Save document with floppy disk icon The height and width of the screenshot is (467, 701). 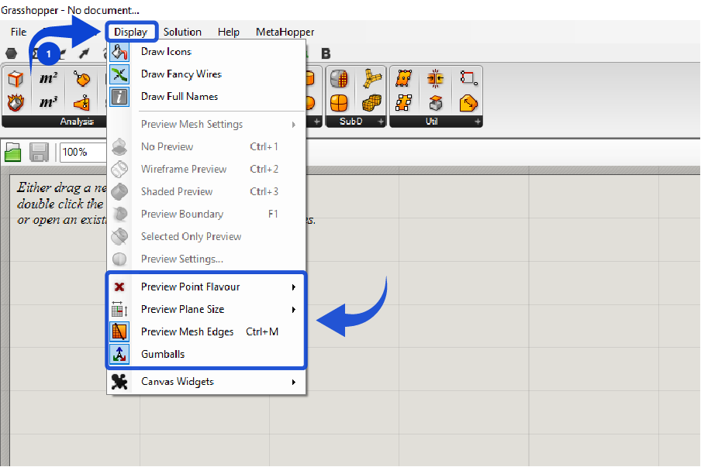point(39,152)
